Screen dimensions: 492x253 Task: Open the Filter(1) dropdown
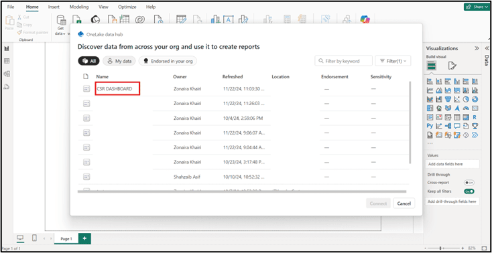click(x=393, y=61)
